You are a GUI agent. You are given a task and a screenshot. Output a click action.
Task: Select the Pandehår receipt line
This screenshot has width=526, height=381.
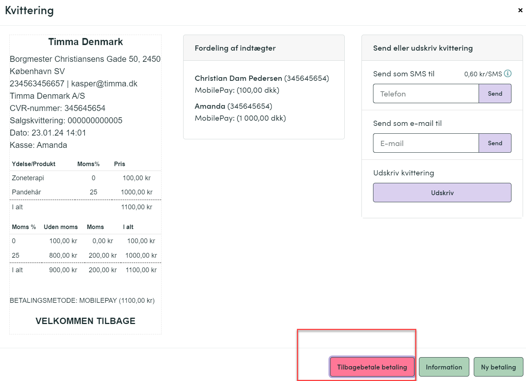click(85, 192)
